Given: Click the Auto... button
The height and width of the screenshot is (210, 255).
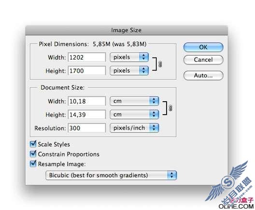Looking at the screenshot, I should tap(203, 75).
